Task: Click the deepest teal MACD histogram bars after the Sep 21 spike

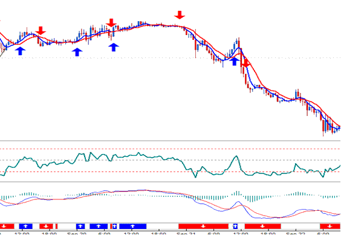Action: tap(252, 199)
